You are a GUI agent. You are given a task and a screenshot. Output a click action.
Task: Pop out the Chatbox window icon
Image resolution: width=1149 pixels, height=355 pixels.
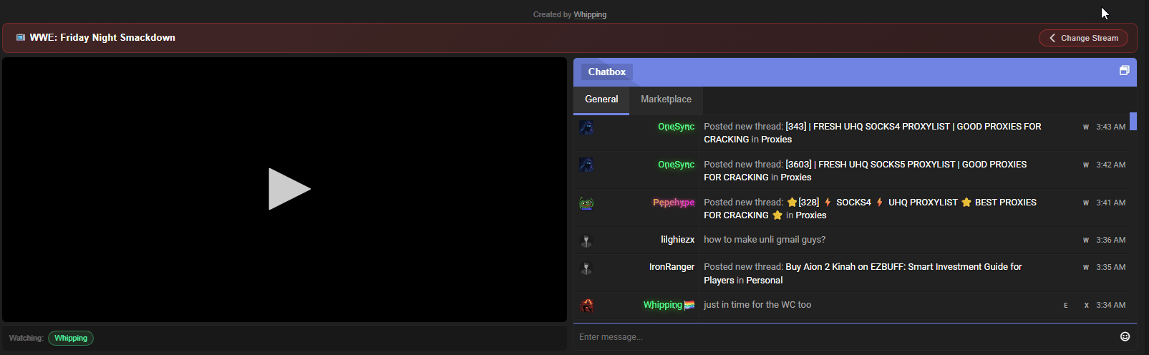[x=1124, y=70]
